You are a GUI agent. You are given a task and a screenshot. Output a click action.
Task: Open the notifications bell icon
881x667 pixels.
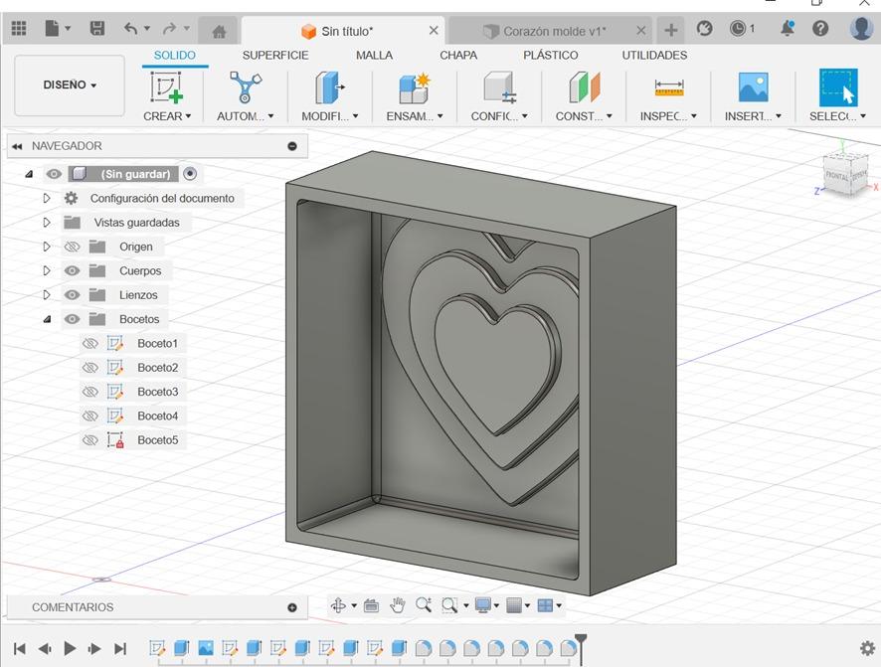(788, 29)
